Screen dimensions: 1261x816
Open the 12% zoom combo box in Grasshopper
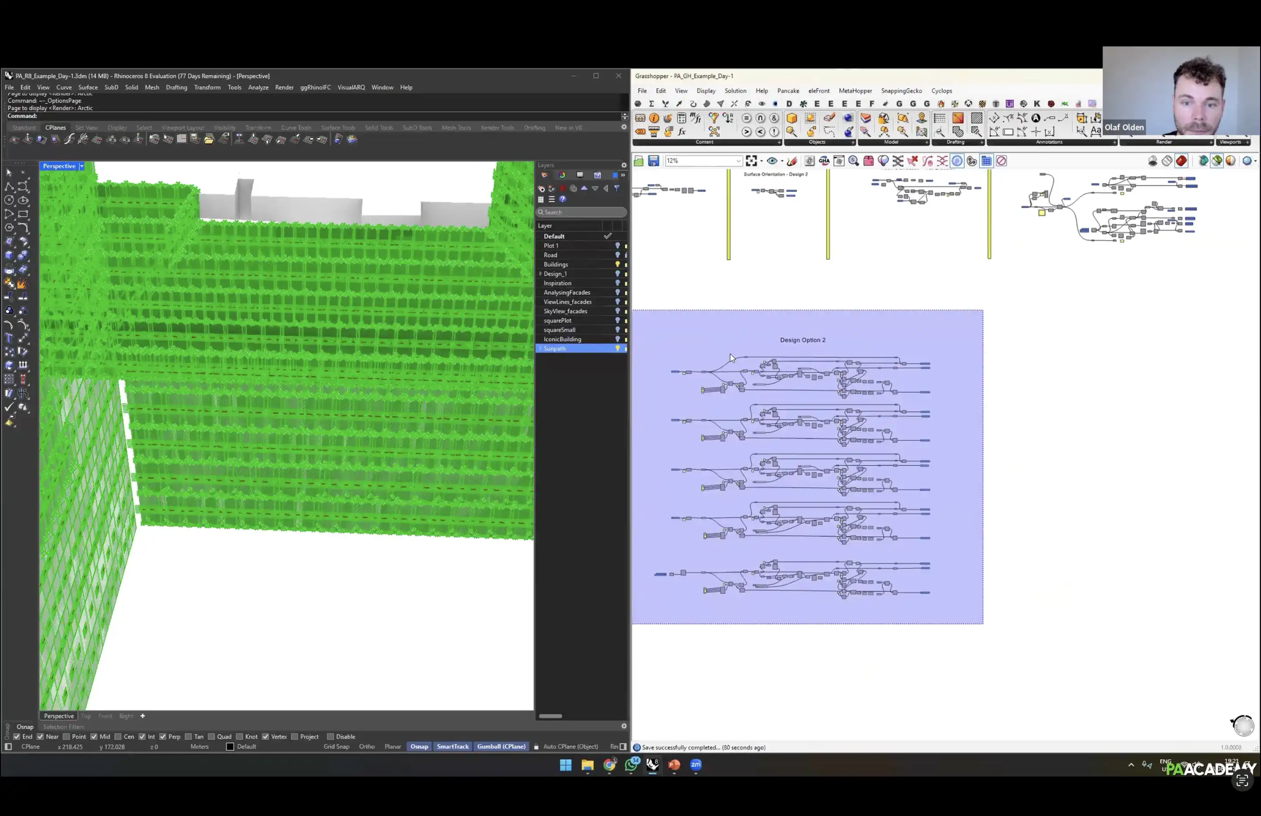tap(703, 161)
